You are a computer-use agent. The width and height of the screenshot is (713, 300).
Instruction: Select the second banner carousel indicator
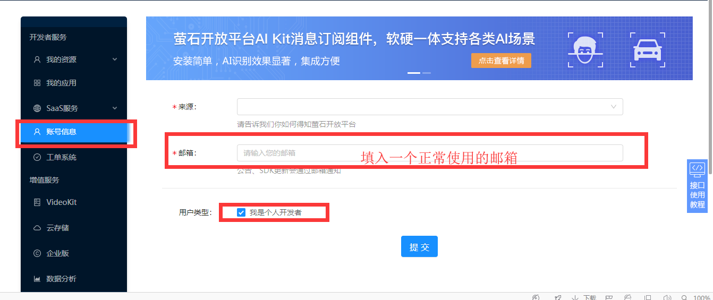(x=427, y=73)
